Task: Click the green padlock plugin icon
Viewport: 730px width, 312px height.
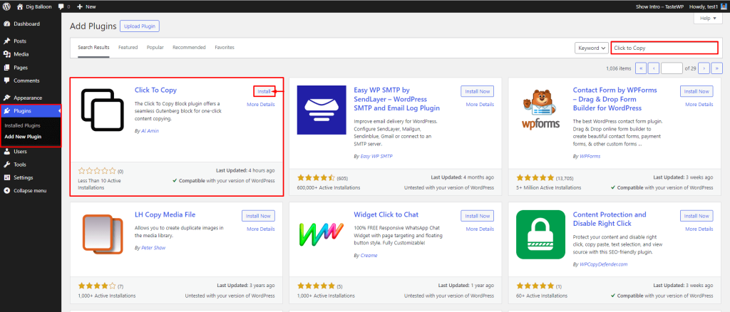Action: pos(541,234)
